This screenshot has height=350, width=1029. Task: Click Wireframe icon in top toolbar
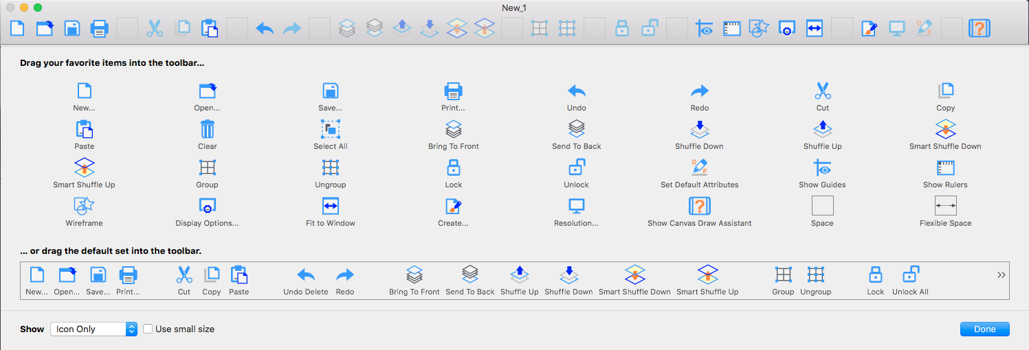point(760,28)
